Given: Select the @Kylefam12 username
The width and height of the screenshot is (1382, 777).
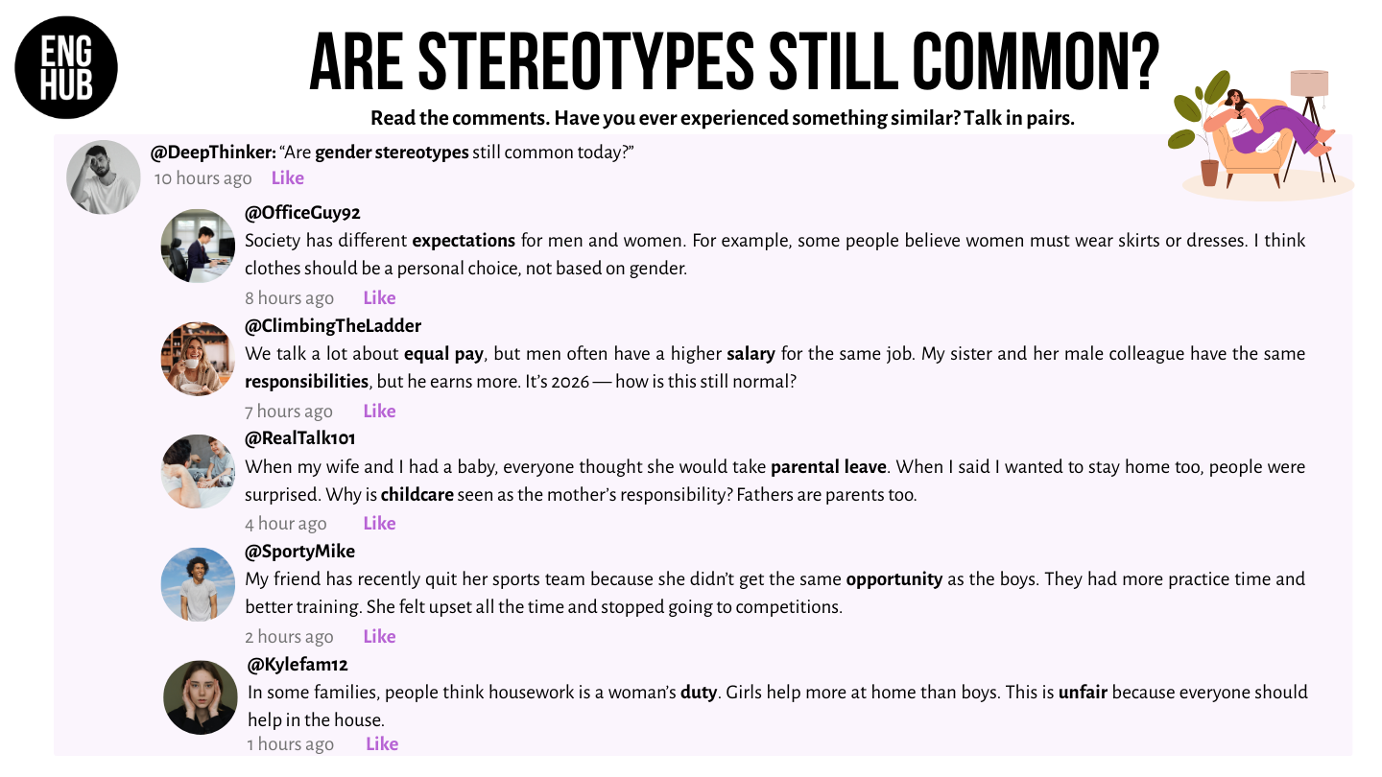Looking at the screenshot, I should [x=298, y=665].
